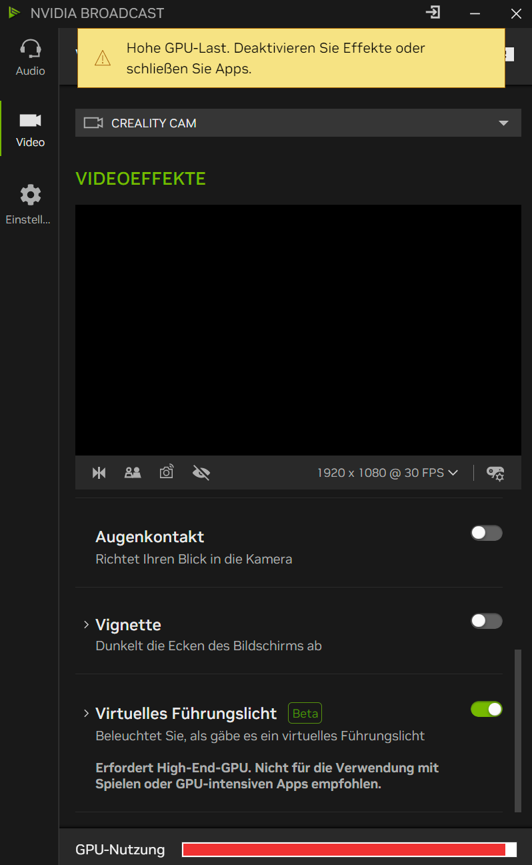
Task: Mirror the camera preview horizontally
Action: [99, 473]
